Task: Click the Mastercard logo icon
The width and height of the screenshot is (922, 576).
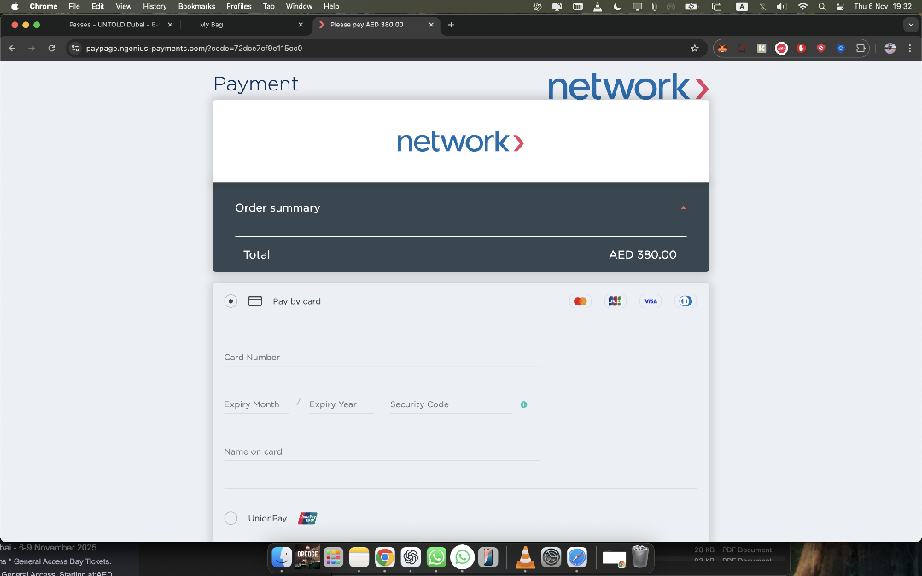Action: coord(581,301)
